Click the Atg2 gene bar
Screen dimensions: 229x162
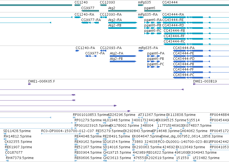point(123,11)
